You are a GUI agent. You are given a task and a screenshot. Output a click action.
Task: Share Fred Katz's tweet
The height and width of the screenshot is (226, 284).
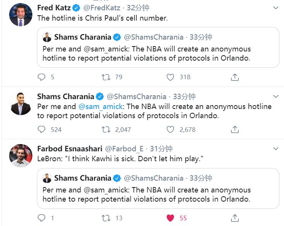235,77
